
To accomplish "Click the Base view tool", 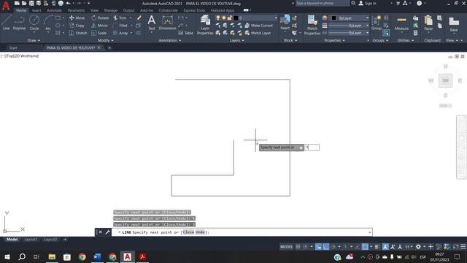I will pyautogui.click(x=454, y=24).
